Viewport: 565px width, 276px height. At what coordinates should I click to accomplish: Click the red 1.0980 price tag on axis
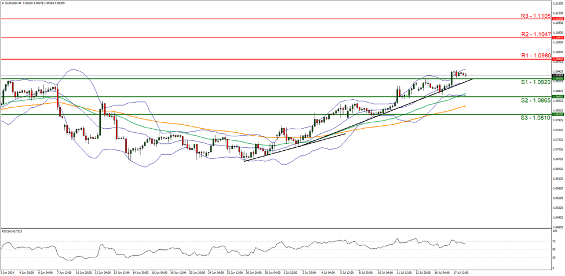557,59
